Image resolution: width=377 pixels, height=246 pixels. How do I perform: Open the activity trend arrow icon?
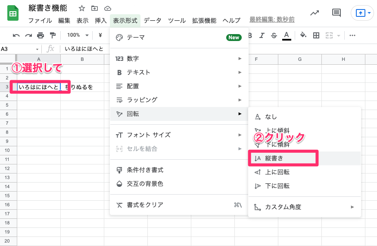[315, 13]
